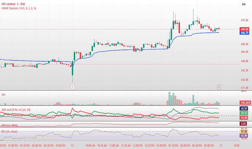Click the red 669.00 last price label
This screenshot has height=149, width=252.
(244, 29)
